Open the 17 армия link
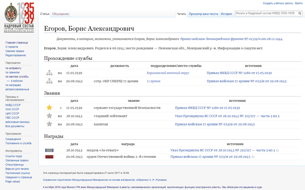This screenshot has width=305, height=190. coord(154,81)
